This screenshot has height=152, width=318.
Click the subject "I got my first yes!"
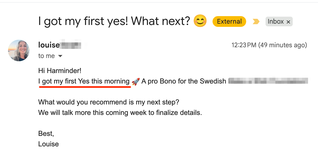(x=83, y=21)
